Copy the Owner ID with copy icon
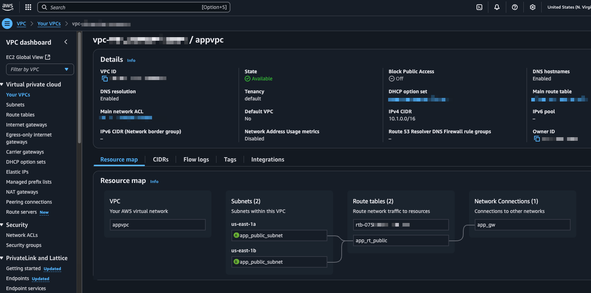 tap(537, 139)
